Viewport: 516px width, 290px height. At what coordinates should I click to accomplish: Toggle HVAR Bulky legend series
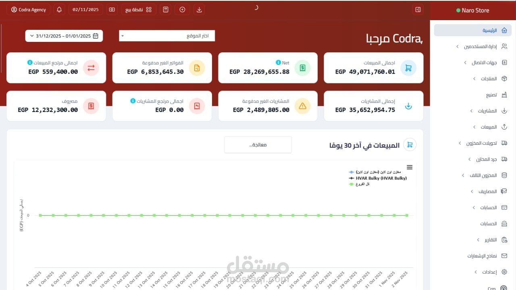[378, 178]
